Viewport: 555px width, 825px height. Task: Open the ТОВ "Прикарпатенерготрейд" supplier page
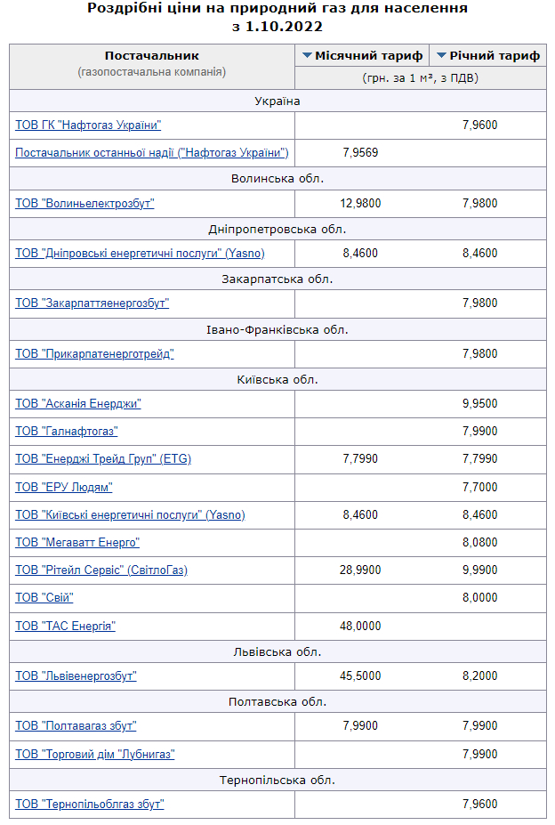pyautogui.click(x=94, y=354)
